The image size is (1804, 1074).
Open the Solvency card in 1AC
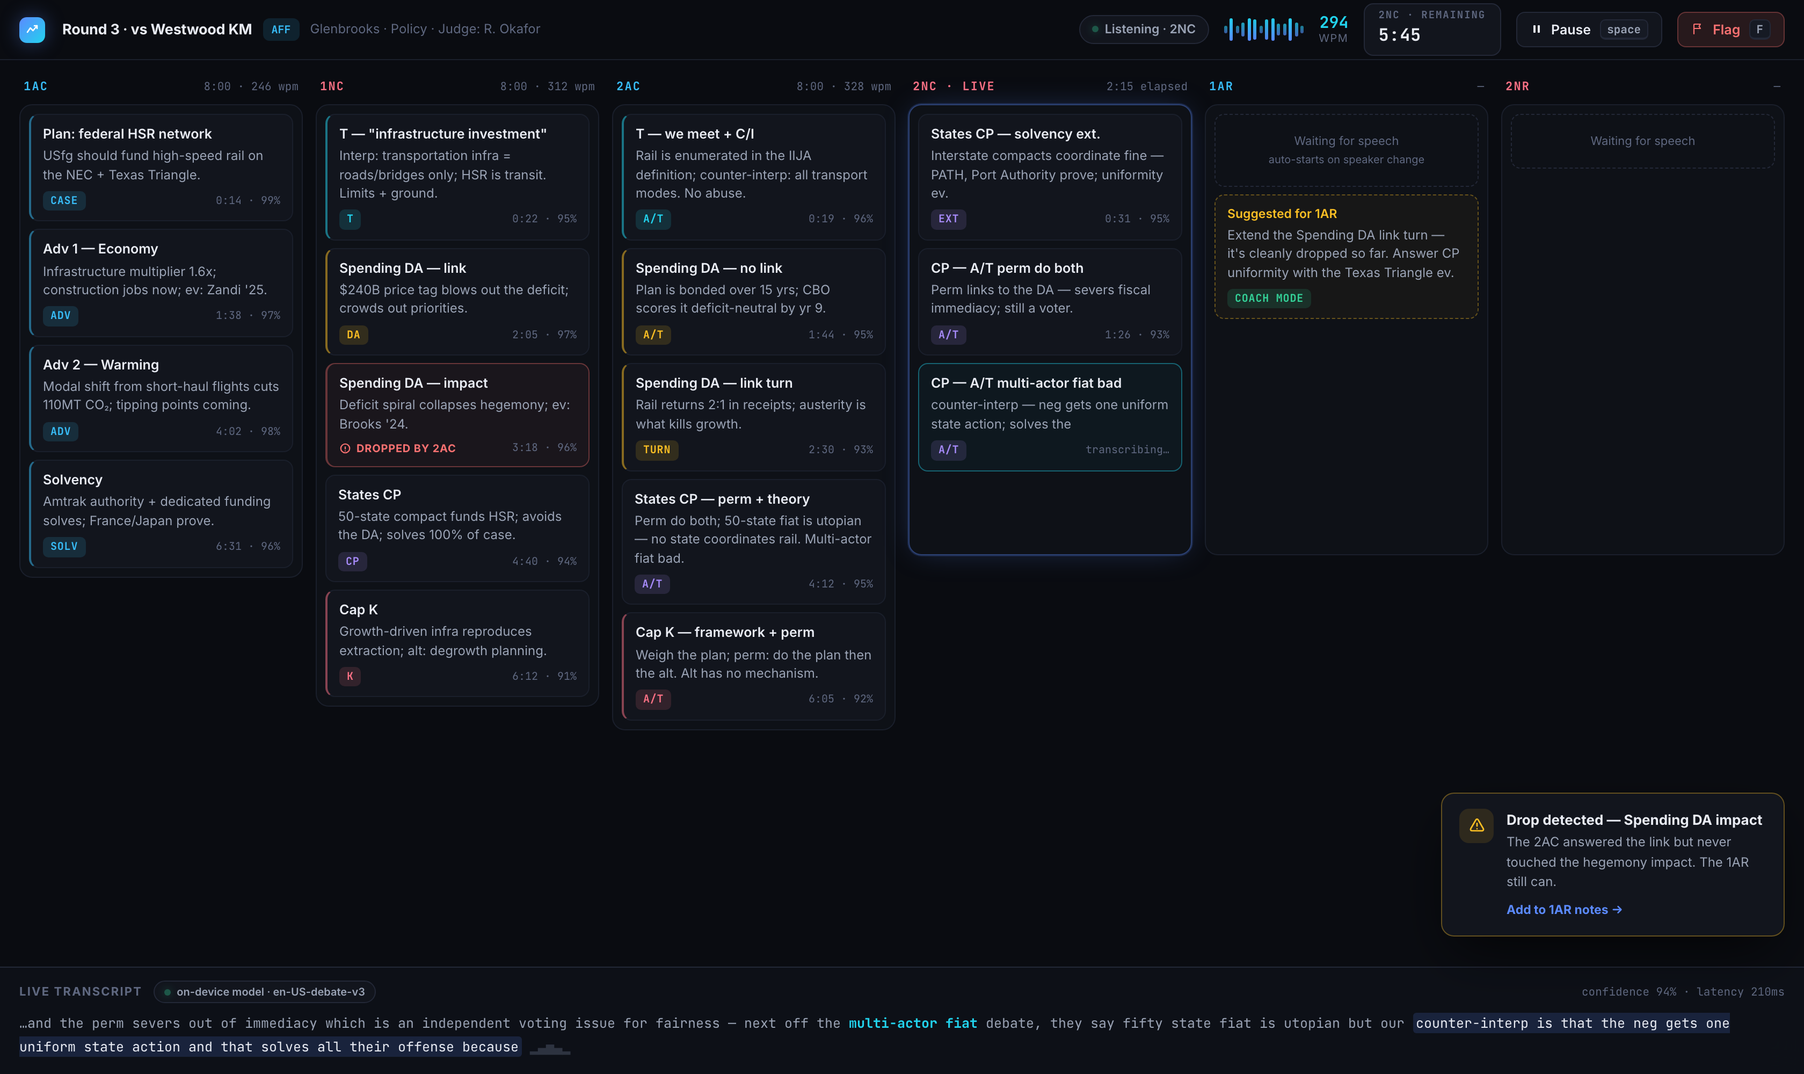pyautogui.click(x=161, y=513)
